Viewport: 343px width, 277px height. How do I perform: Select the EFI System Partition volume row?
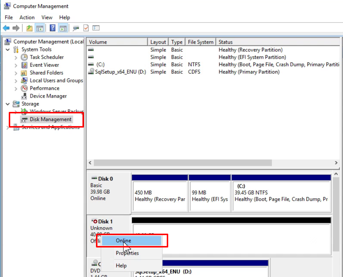[213, 57]
